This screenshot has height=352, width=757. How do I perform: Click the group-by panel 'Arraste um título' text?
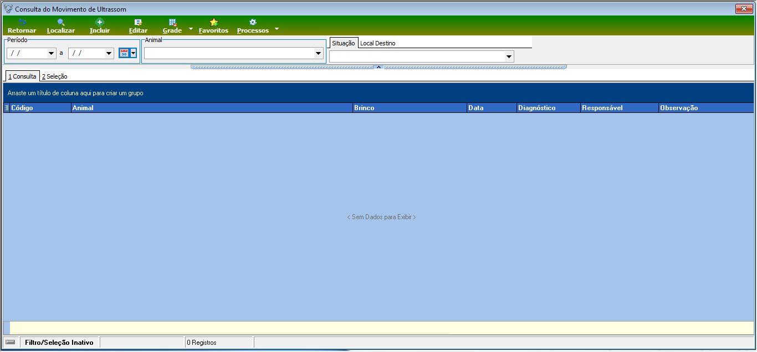pos(75,93)
